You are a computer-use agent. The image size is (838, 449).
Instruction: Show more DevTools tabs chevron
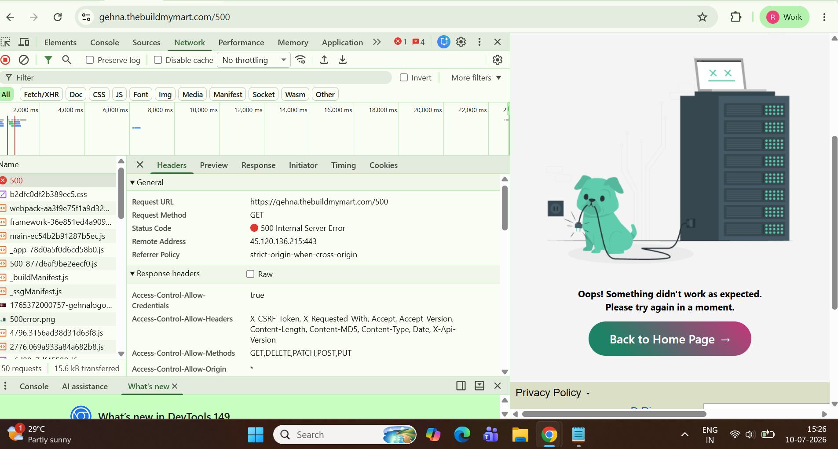(377, 42)
